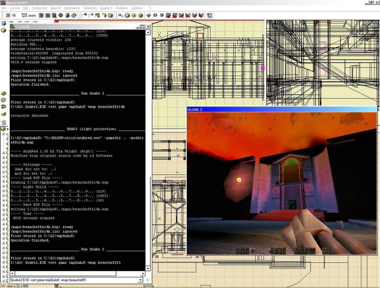Click the "recursive shutdown" console line

click(29, 116)
